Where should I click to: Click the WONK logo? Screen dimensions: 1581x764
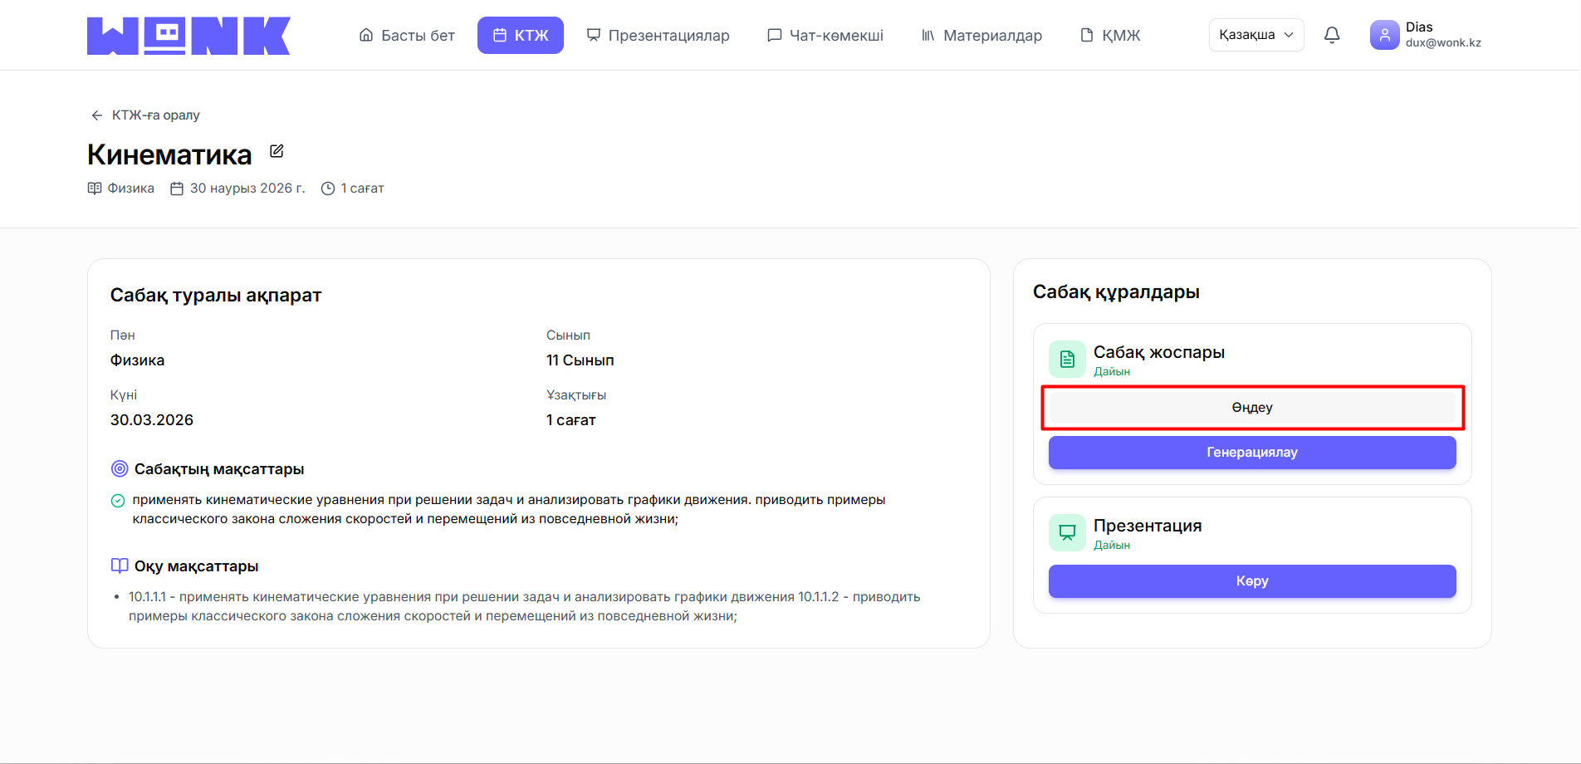[x=188, y=36]
